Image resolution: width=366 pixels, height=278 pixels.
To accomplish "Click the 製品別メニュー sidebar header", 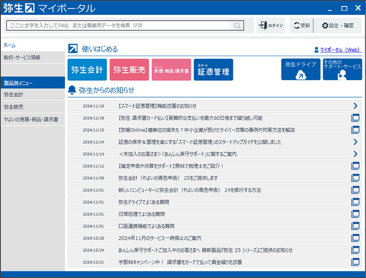I will [x=33, y=83].
